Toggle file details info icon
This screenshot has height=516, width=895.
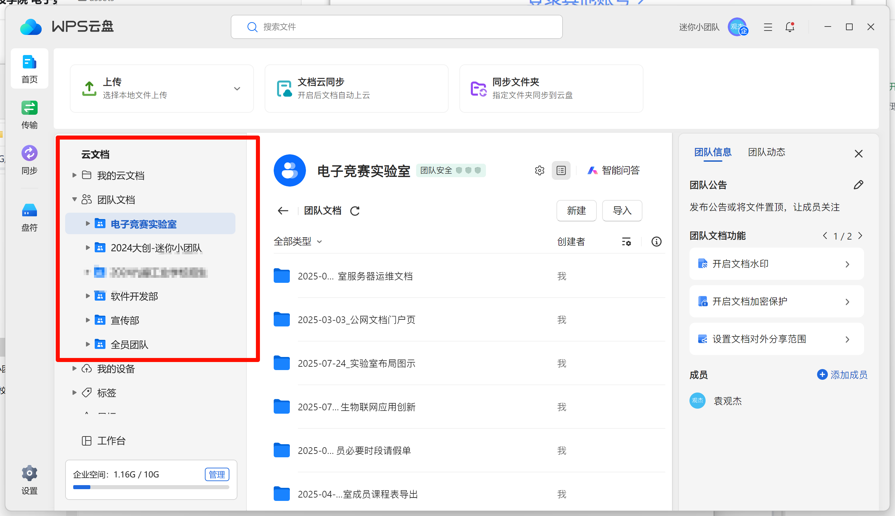pos(656,242)
